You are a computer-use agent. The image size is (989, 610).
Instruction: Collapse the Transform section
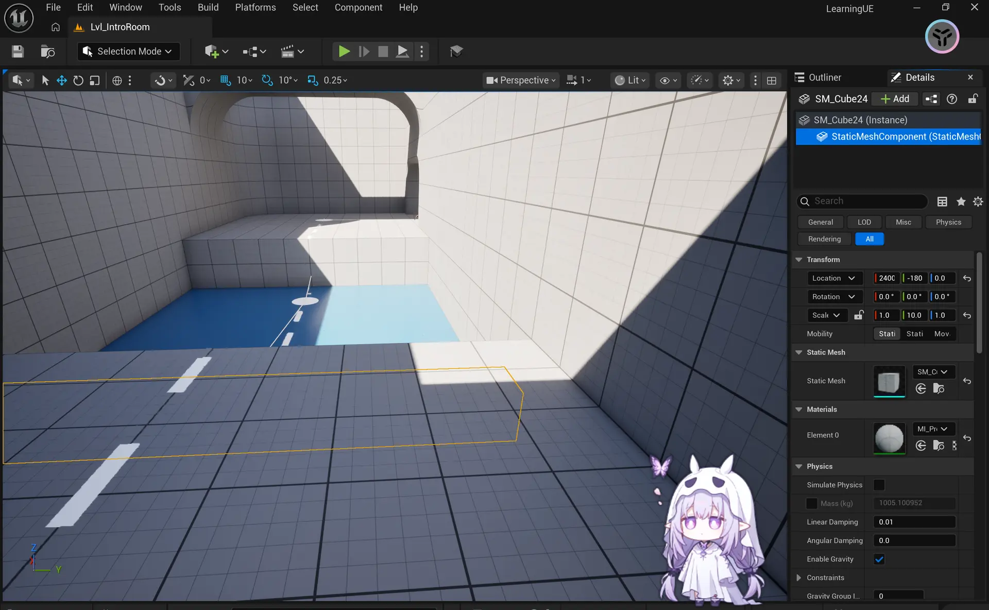click(799, 260)
